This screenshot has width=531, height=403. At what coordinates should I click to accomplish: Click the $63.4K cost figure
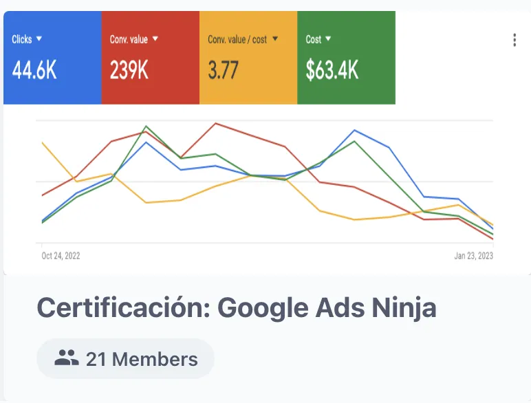(x=332, y=70)
